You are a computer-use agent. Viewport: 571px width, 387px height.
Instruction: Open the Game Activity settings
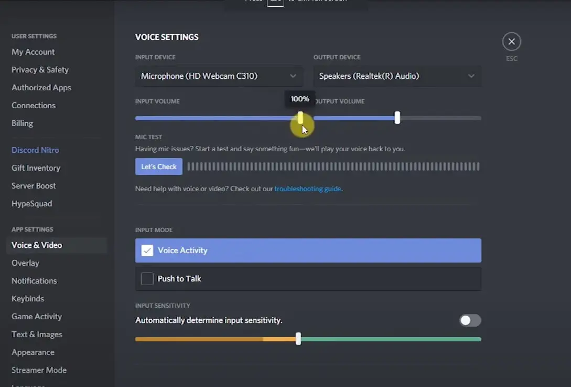click(x=37, y=317)
